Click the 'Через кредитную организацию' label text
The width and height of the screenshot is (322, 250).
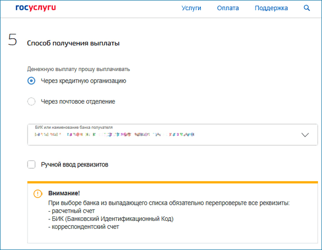(84, 81)
